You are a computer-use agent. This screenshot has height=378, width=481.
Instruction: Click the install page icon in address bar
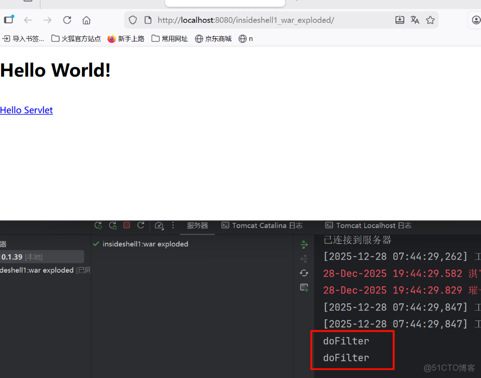[400, 20]
